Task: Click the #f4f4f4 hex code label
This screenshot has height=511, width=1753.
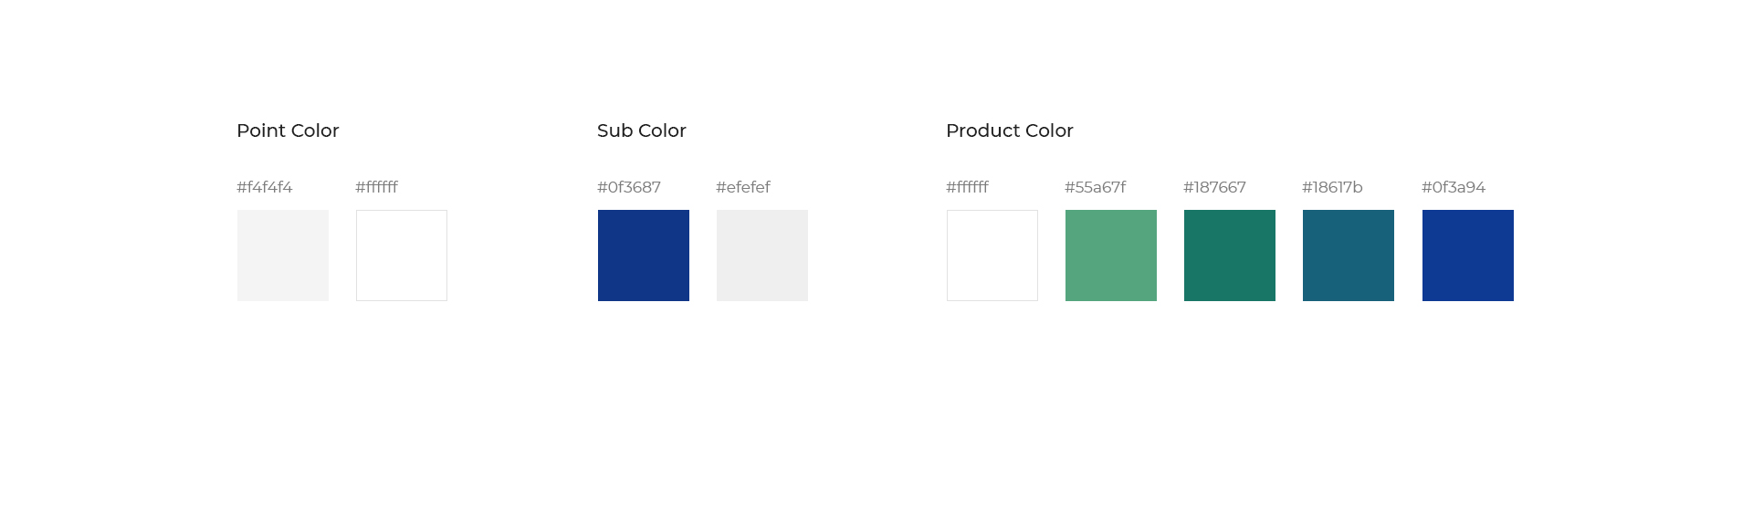Action: pos(265,187)
